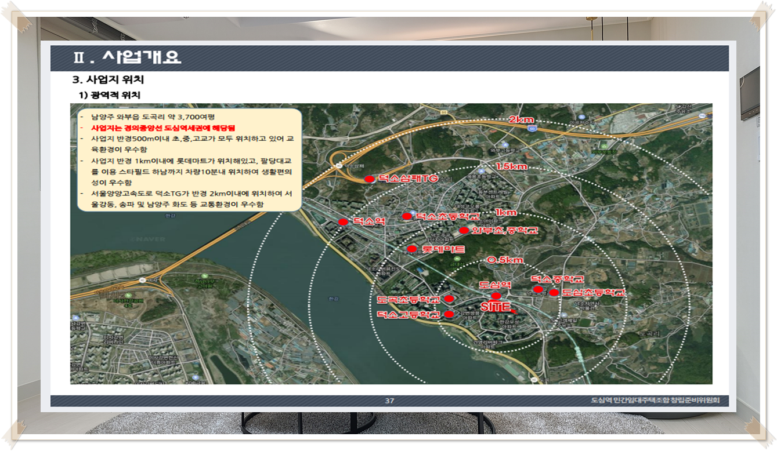Image resolution: width=777 pixels, height=451 pixels.
Task: Select the 2km radius label
Action: (x=522, y=119)
